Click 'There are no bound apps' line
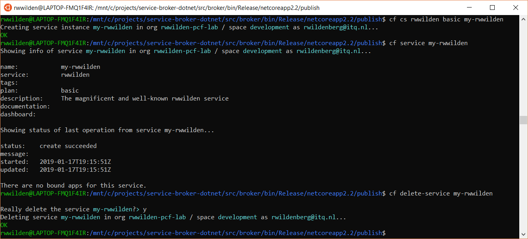528x239 pixels. coord(73,186)
